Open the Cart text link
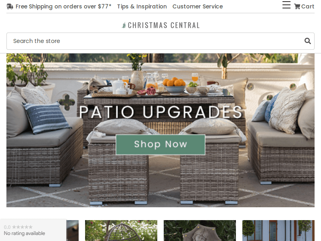 [x=308, y=6]
